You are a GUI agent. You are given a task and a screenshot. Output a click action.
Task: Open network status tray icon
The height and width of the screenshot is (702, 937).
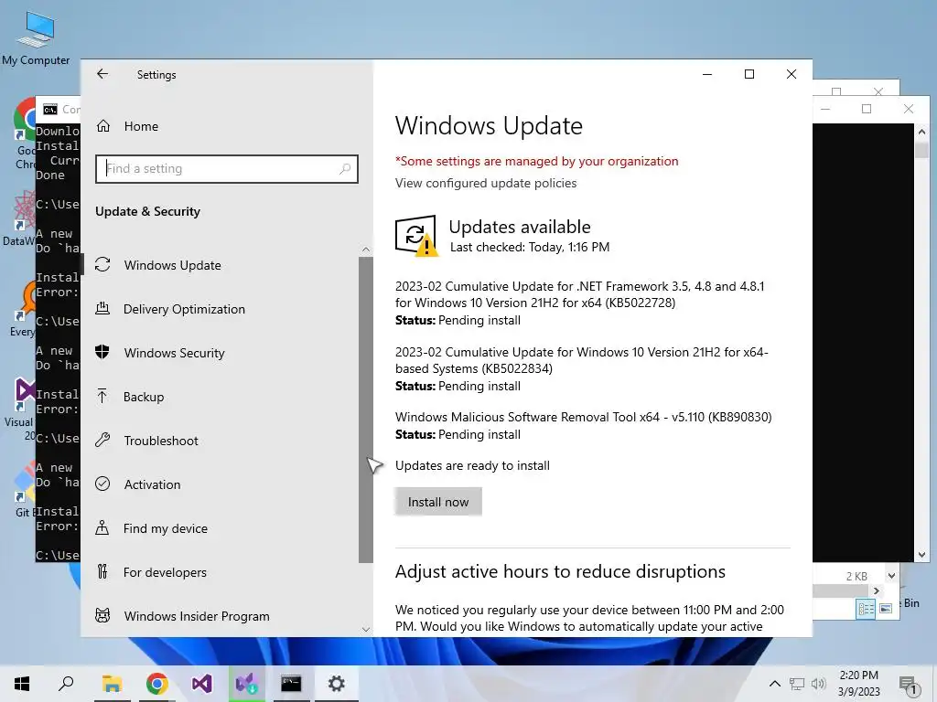pyautogui.click(x=797, y=684)
